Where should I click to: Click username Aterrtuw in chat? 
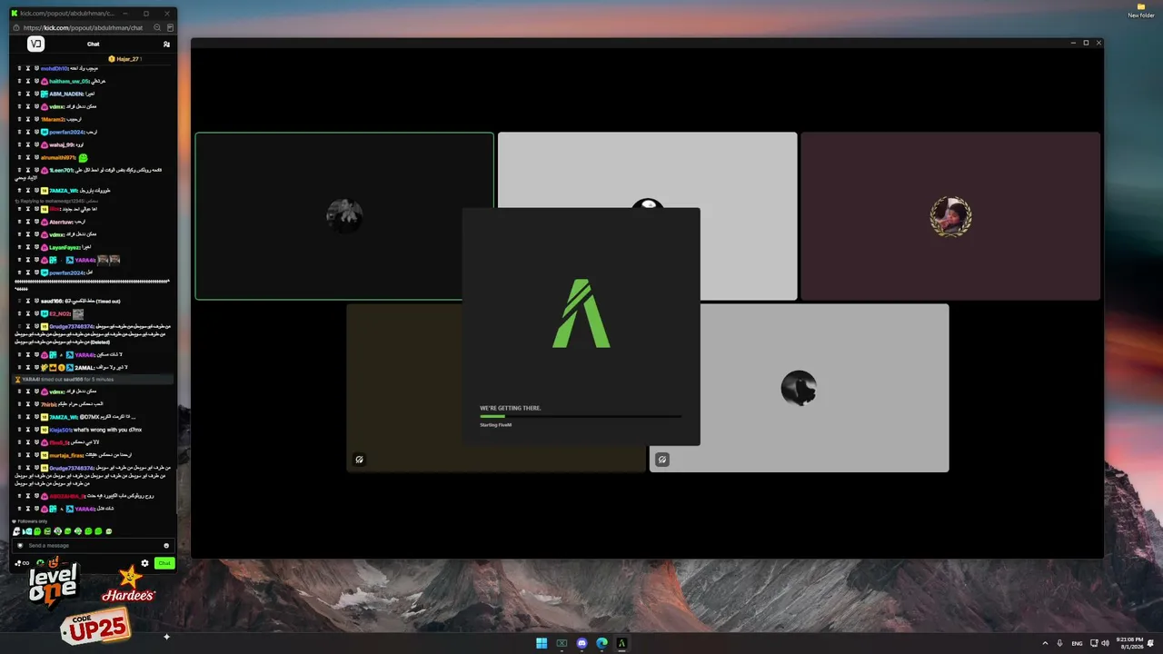[62, 222]
